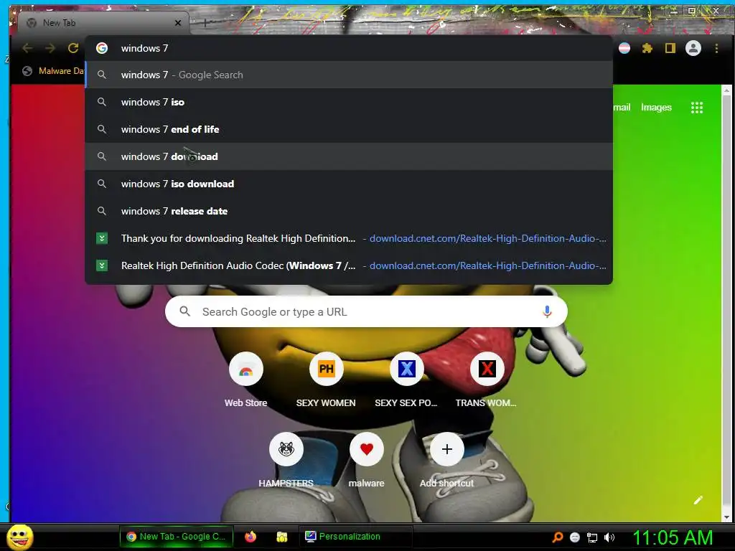Switch to New Tab - Google Chrome taskbar item
The height and width of the screenshot is (551, 735).
click(177, 537)
